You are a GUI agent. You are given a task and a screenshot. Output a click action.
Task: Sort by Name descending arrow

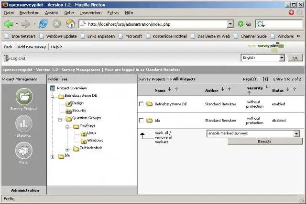(170, 89)
